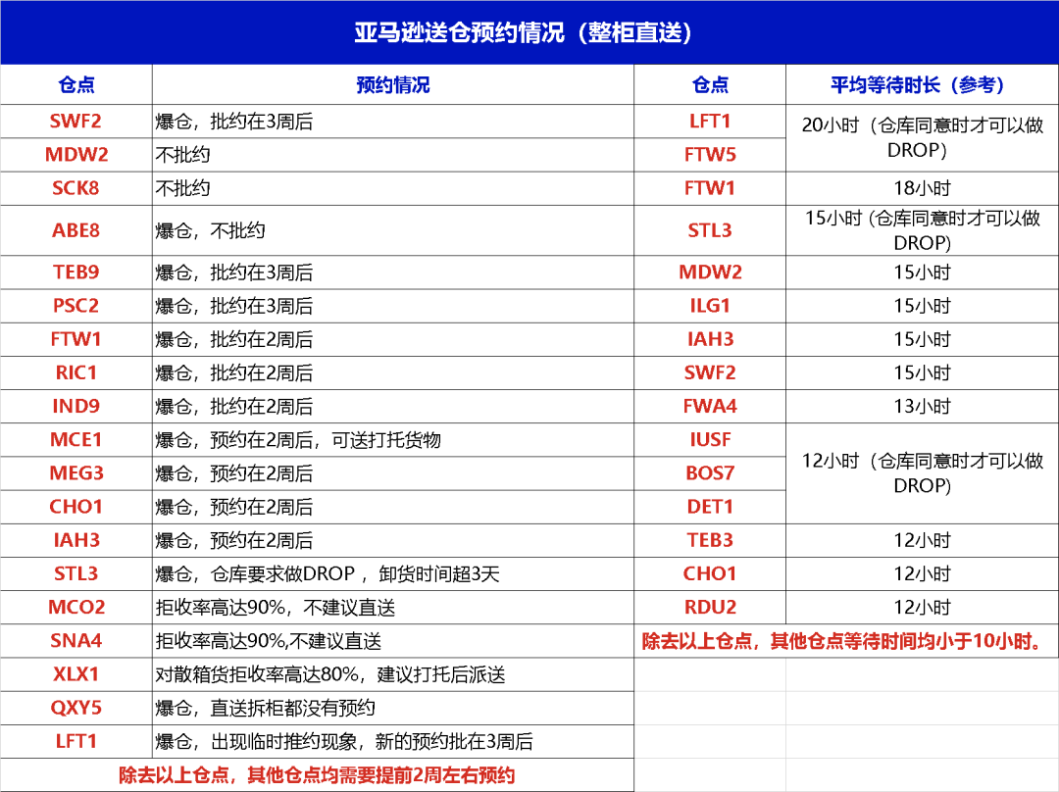The image size is (1059, 792).
Task: Click the TEB9 warehouse cell
Action: tap(76, 272)
